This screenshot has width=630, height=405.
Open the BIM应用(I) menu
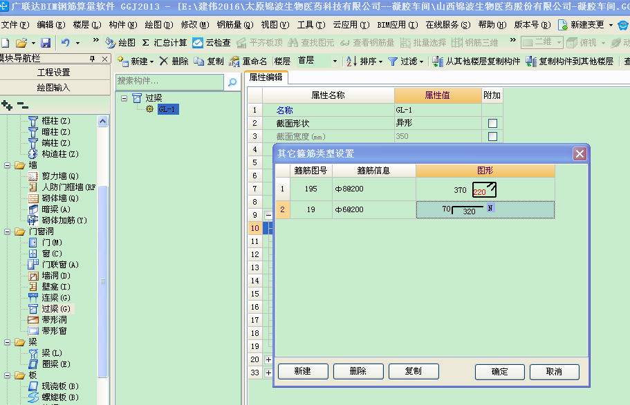(398, 25)
